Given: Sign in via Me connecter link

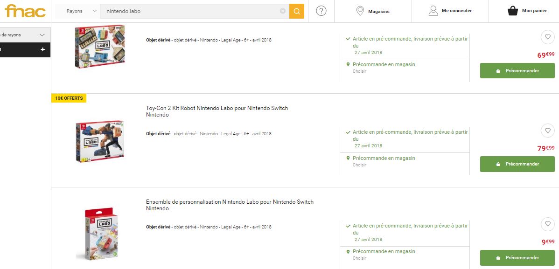Looking at the screenshot, I should click(x=457, y=11).
